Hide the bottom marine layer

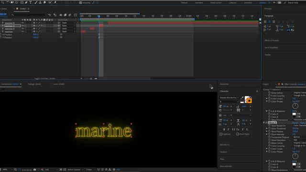pyautogui.click(x=22, y=32)
